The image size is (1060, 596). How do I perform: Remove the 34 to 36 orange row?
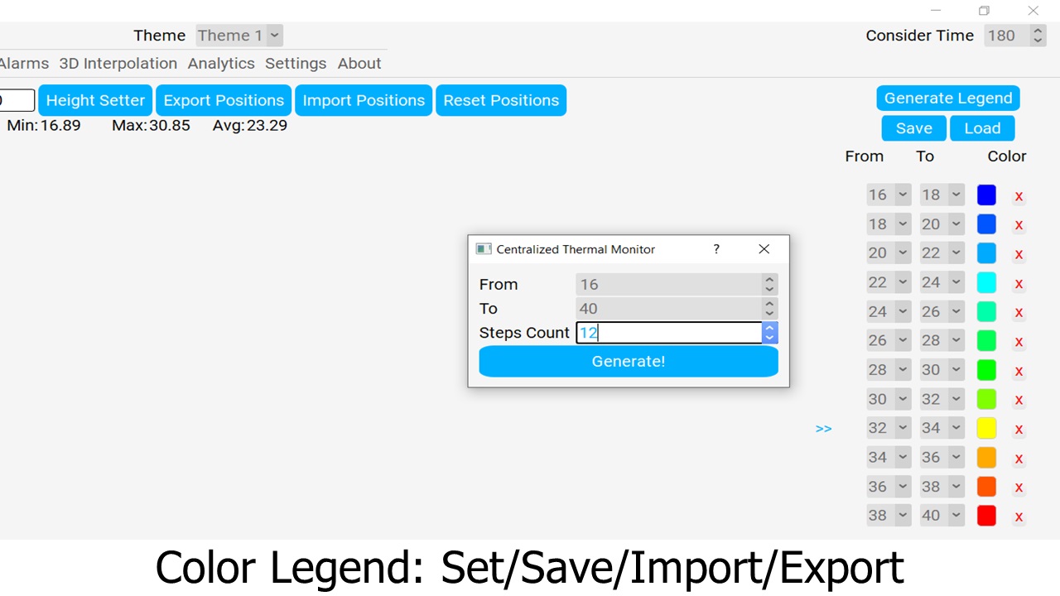[1019, 459]
